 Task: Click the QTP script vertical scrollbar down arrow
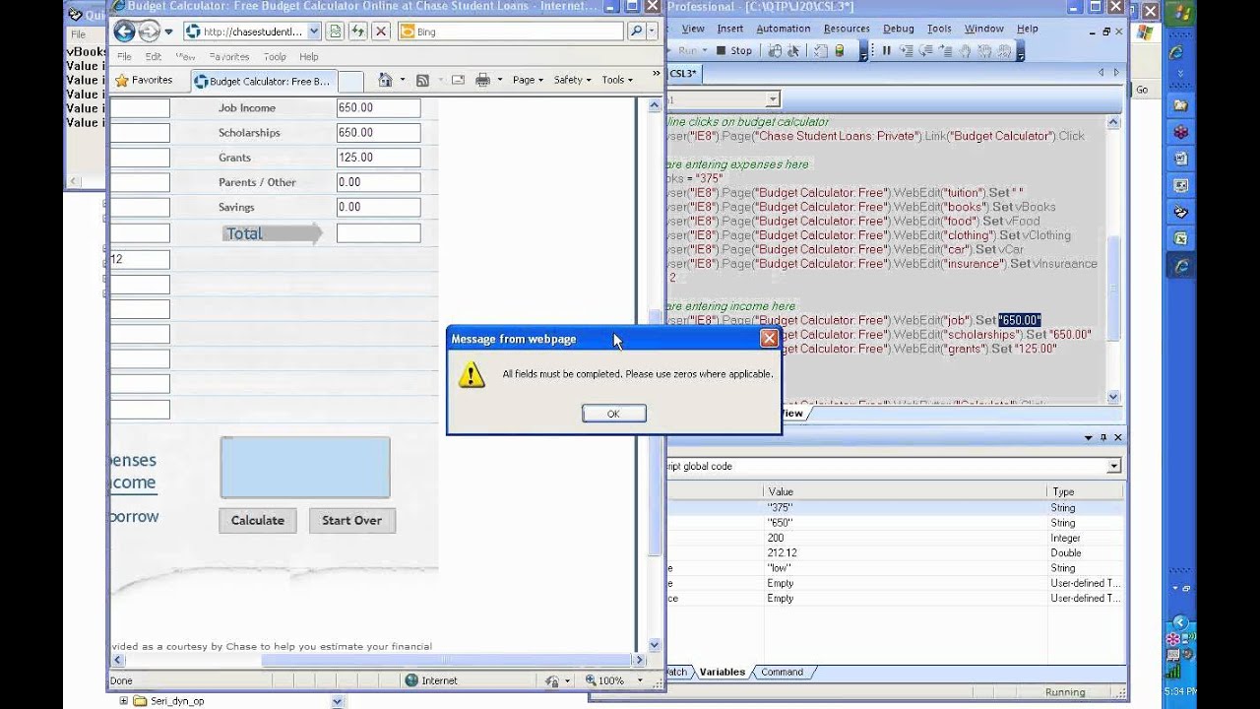coord(1113,397)
